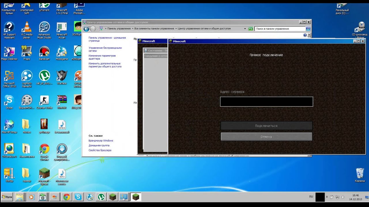The width and height of the screenshot is (369, 207).
Task: Select the Warface desktop icon
Action: pyautogui.click(x=62, y=78)
